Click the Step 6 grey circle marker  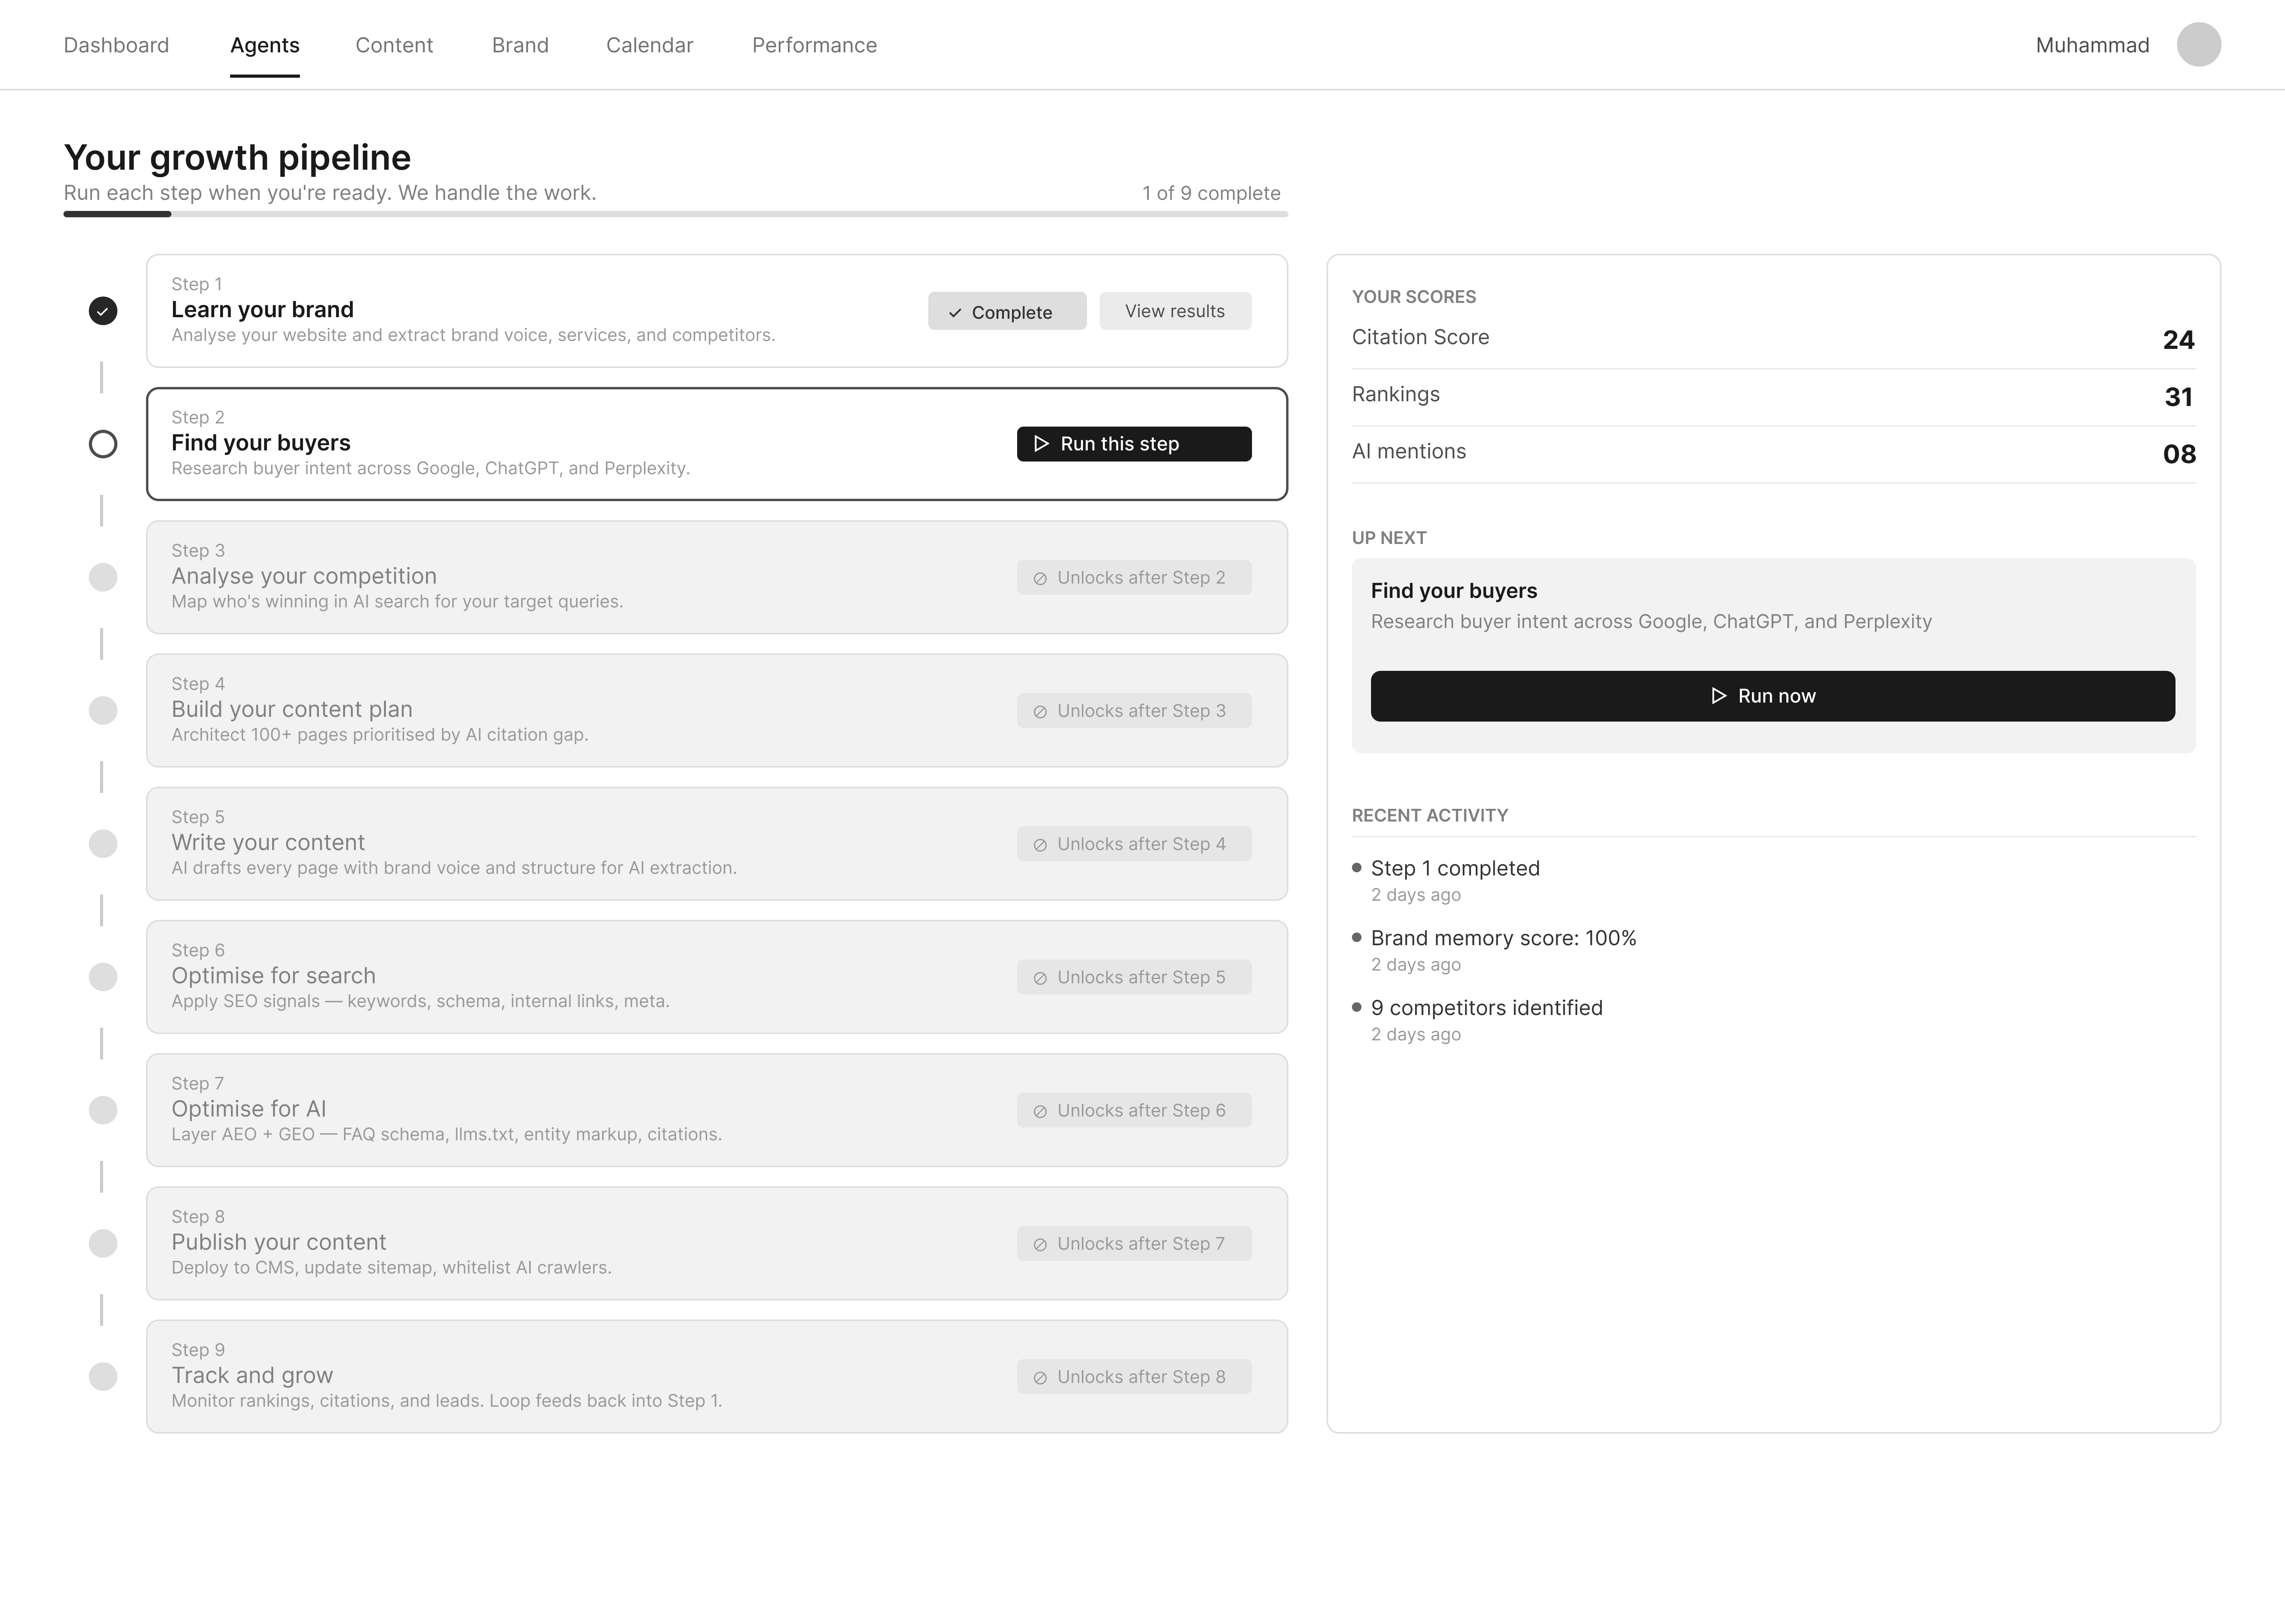pyautogui.click(x=103, y=976)
